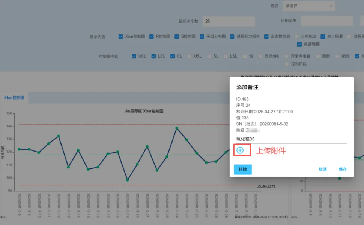This screenshot has height=225, width=364.
Task: Click the remark text field showing 氧化锆05
Action: [x=292, y=139]
